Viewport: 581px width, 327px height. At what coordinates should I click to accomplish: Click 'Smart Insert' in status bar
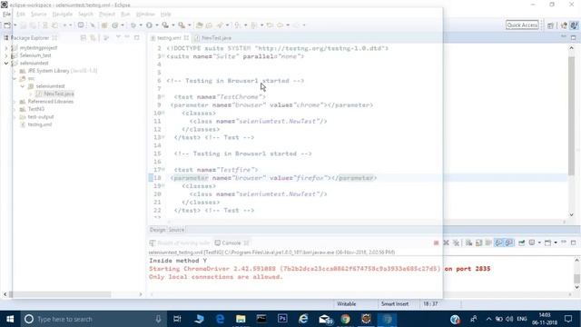pos(395,303)
